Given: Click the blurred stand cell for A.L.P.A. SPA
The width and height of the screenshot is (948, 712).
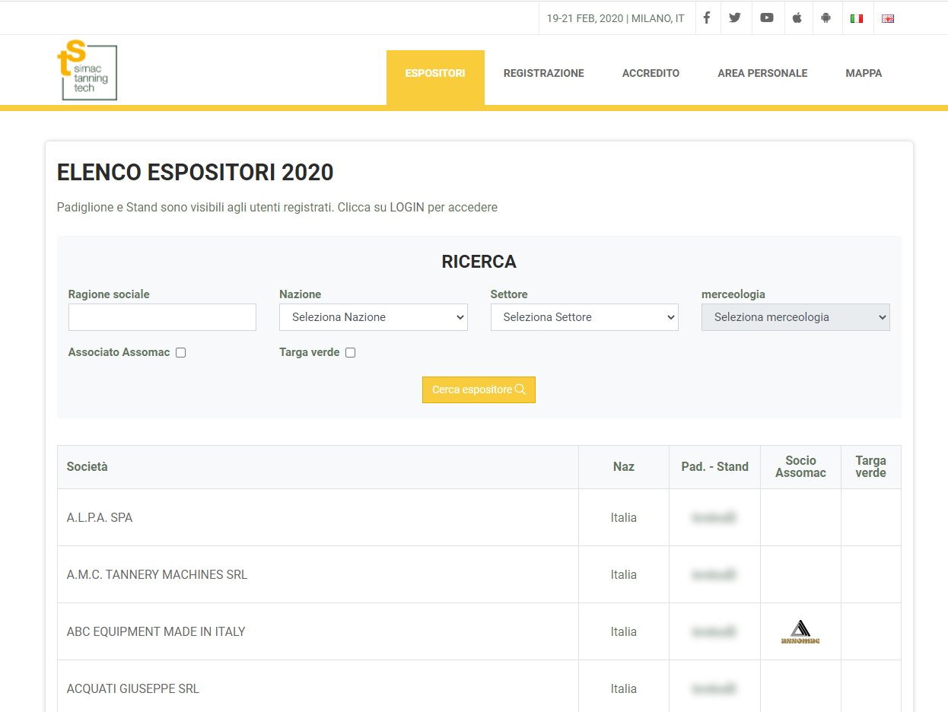Looking at the screenshot, I should tap(714, 517).
